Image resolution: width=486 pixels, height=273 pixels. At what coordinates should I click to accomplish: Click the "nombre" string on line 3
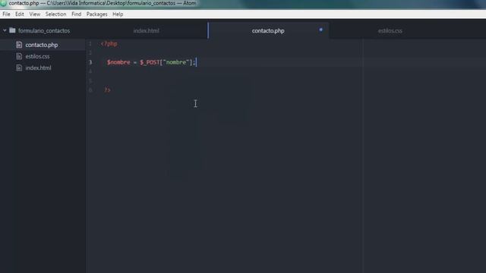(176, 62)
